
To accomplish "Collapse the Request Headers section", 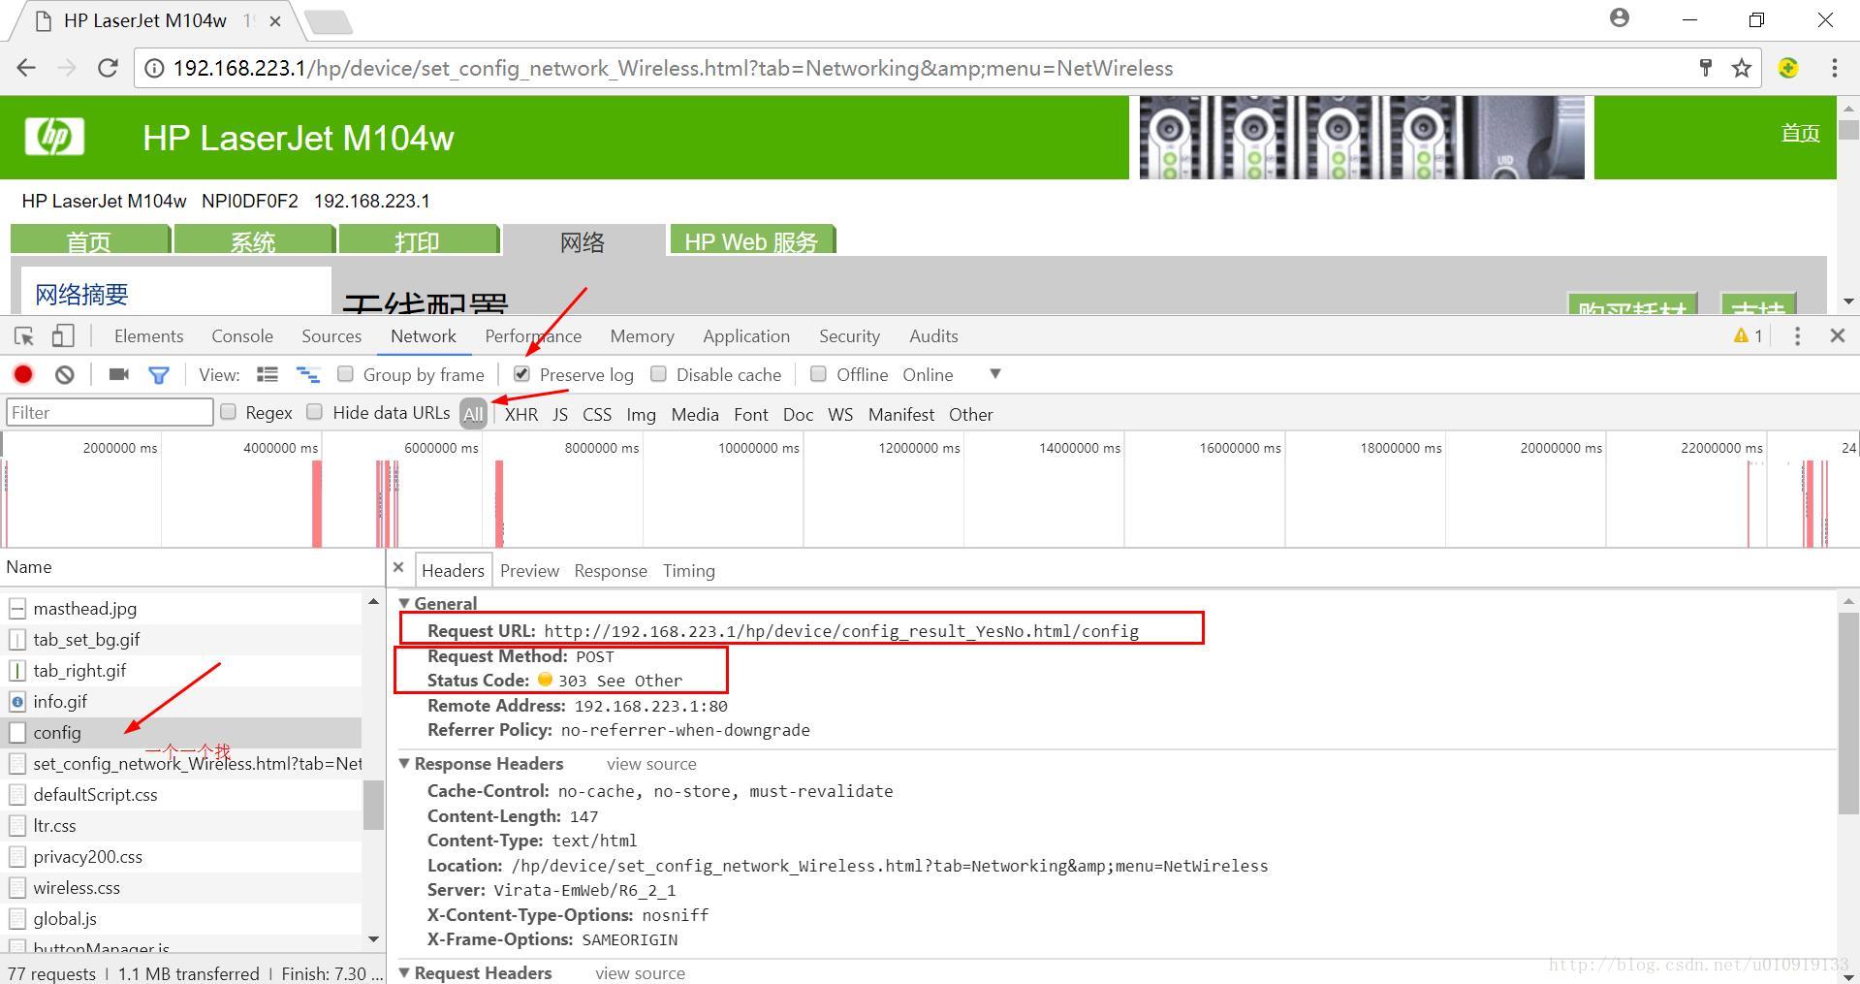I will [404, 972].
